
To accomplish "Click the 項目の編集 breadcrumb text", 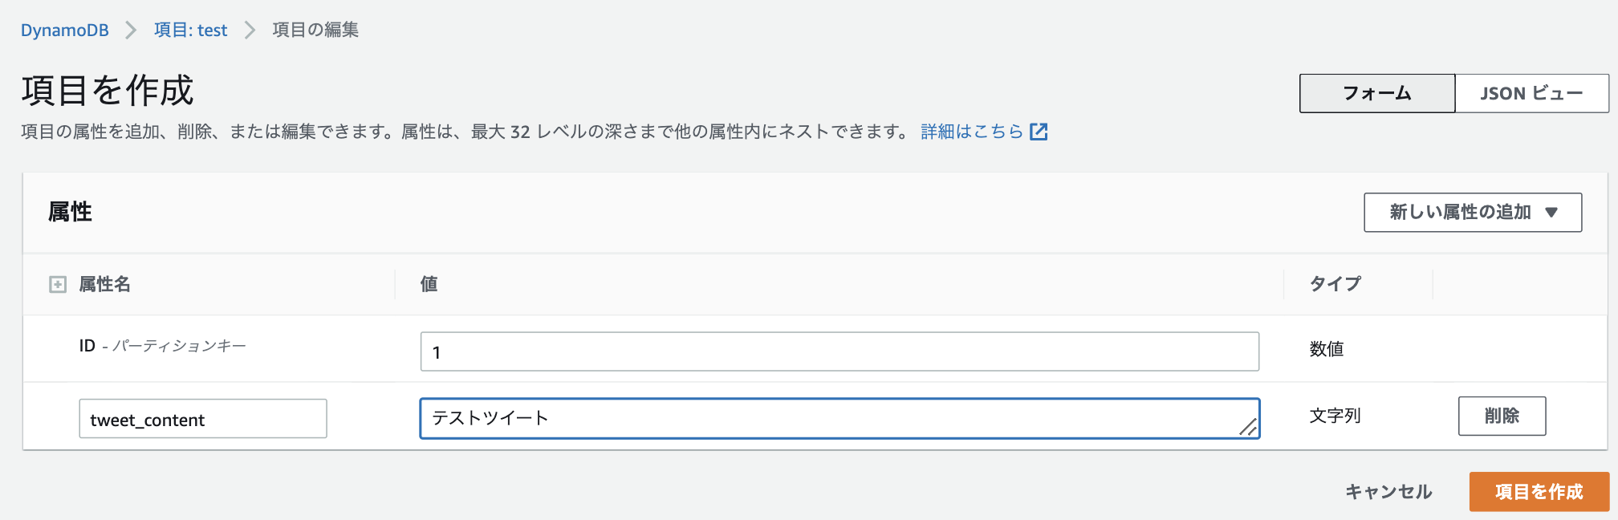I will pyautogui.click(x=315, y=30).
